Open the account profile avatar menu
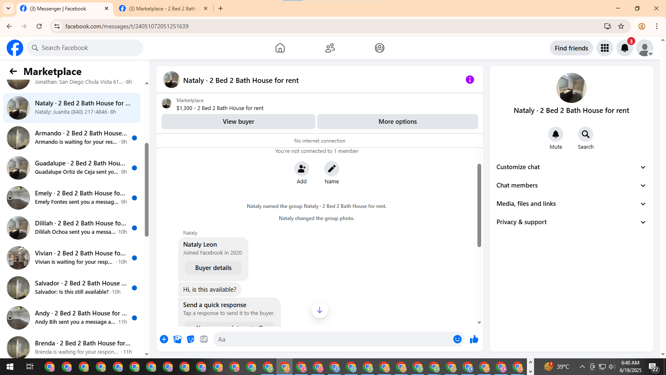 click(645, 48)
